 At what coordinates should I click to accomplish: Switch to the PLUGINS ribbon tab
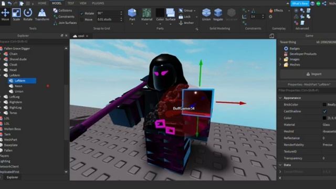tap(98, 3)
